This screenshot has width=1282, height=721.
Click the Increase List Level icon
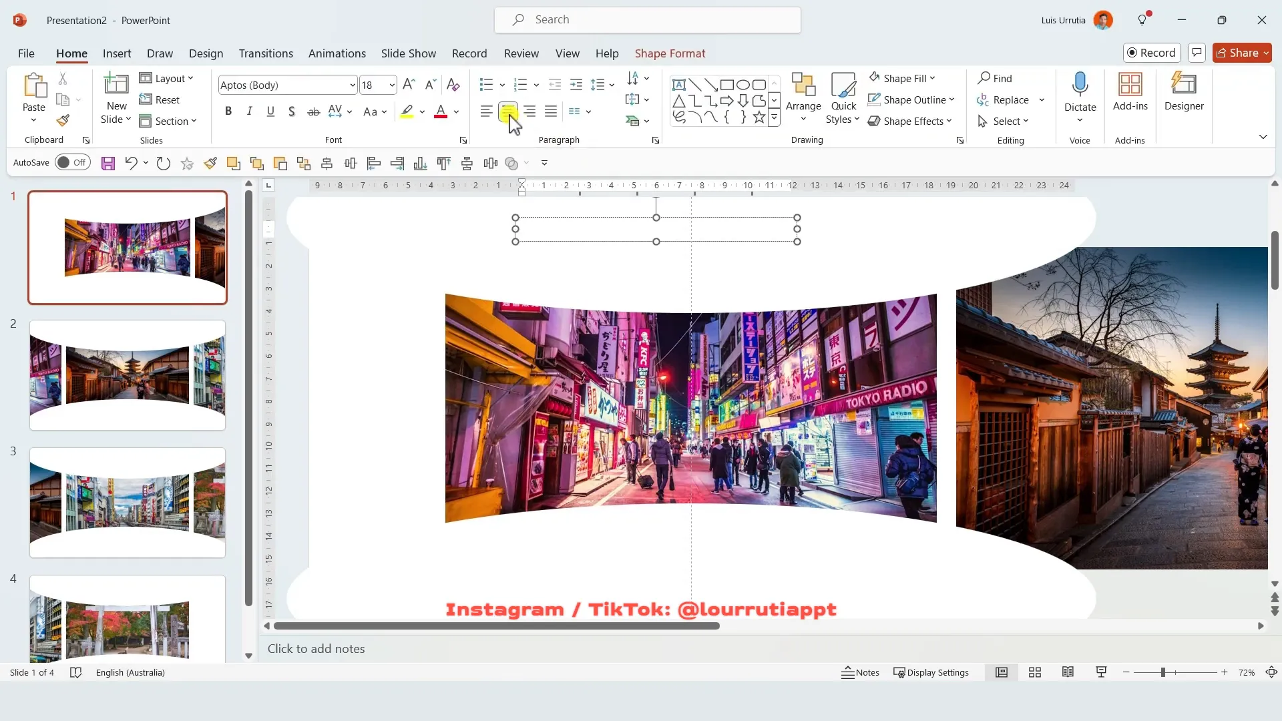(x=576, y=85)
